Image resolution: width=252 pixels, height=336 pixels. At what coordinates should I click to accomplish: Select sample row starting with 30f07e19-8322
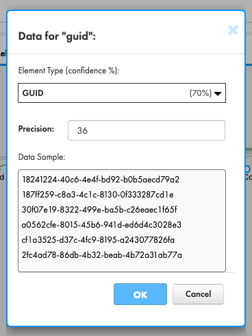(99, 210)
